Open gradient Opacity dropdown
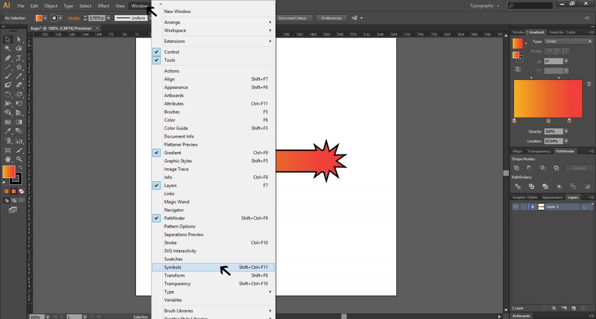596x319 pixels. (566, 132)
